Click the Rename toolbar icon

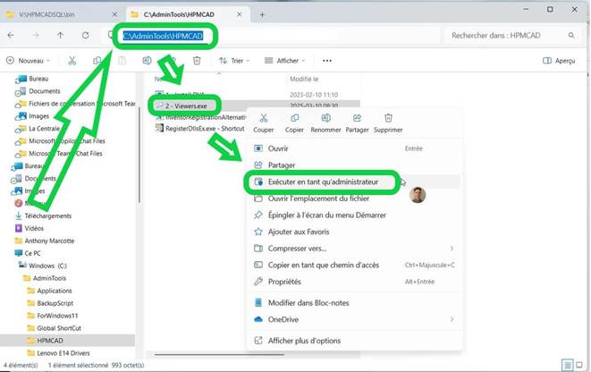pos(147,61)
